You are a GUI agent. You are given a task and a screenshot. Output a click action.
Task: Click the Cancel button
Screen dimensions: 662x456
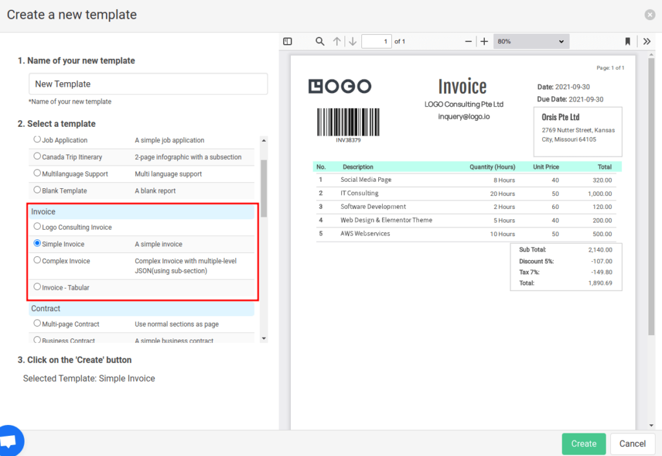tap(632, 444)
